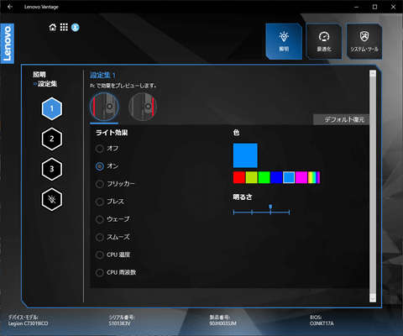Pick the rainbow custom color swatch
403x336 pixels.
(314, 177)
